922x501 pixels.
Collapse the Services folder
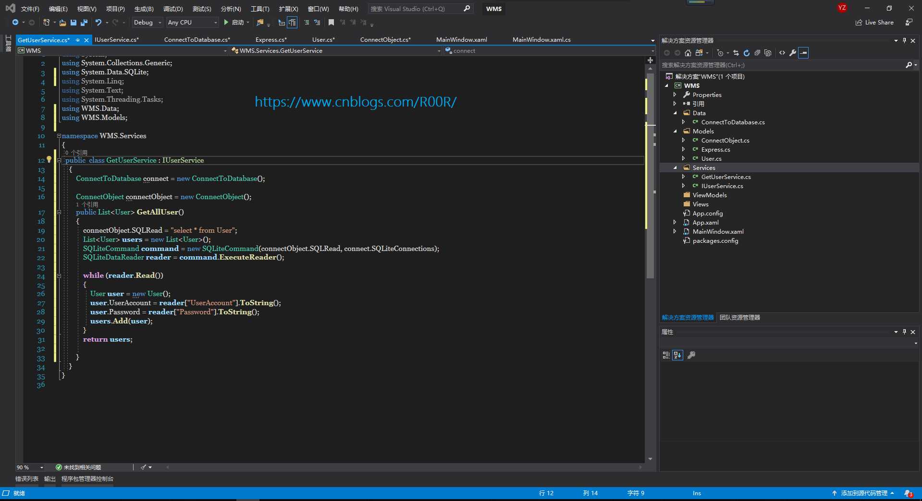click(675, 168)
